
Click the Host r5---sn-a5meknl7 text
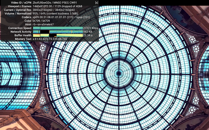(43, 24)
